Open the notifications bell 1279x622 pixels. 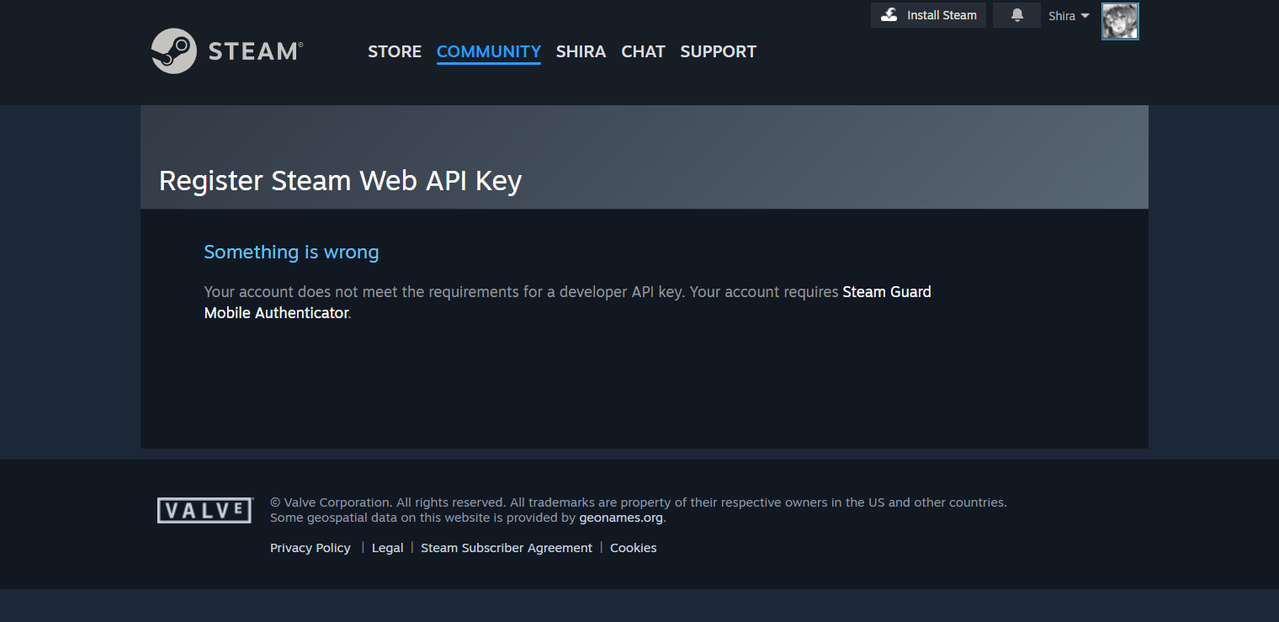(x=1017, y=15)
